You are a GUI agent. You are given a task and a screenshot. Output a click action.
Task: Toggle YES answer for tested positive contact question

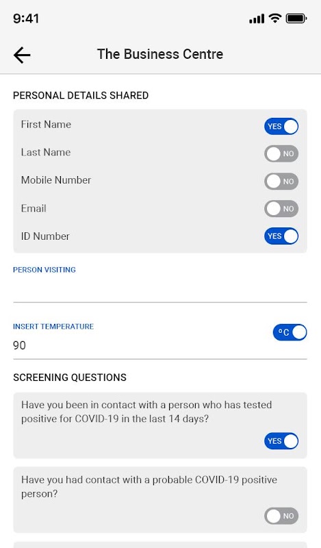(x=281, y=440)
